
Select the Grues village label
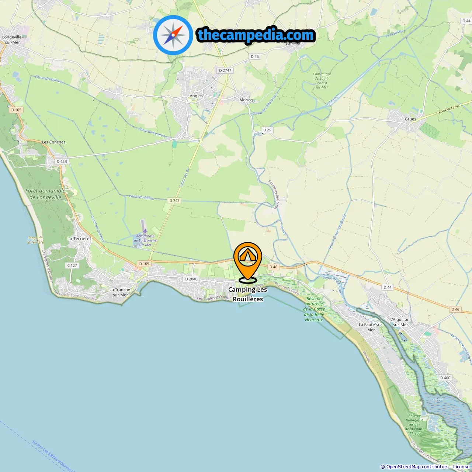410,119
